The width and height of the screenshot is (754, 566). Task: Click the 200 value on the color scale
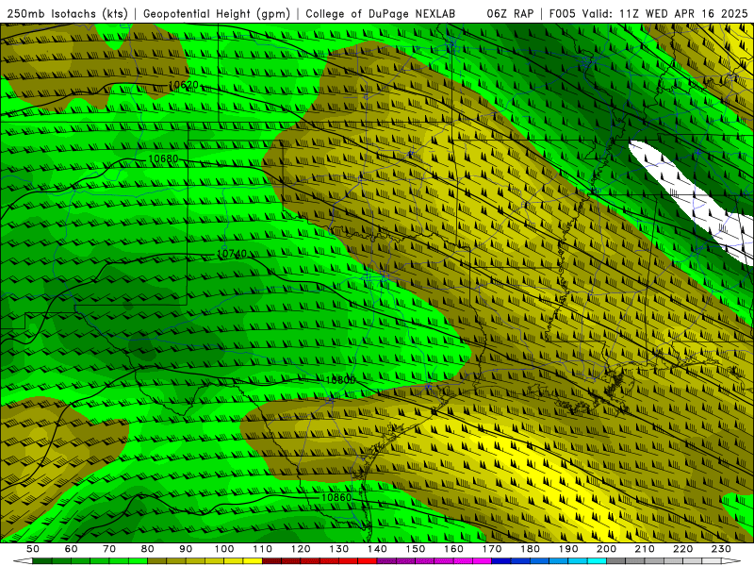[606, 549]
